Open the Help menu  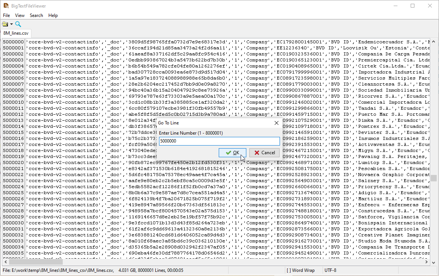coord(53,15)
